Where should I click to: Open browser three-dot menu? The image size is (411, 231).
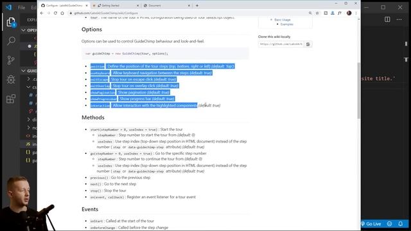tap(356, 13)
